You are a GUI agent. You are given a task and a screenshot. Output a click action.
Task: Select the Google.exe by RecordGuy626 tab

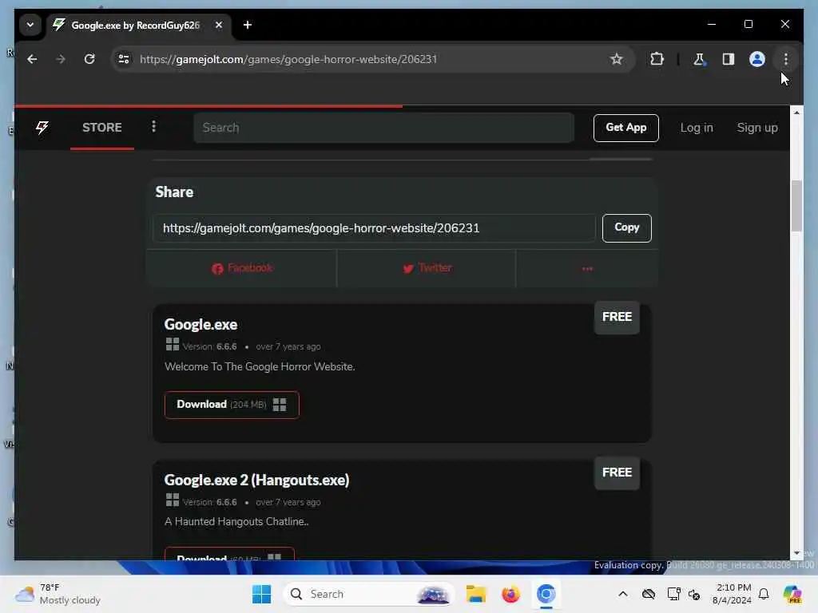click(x=134, y=25)
